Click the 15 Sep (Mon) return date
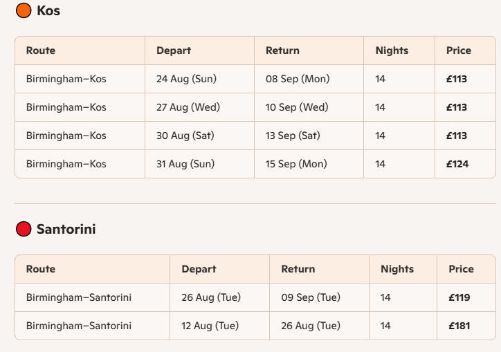 coord(296,164)
